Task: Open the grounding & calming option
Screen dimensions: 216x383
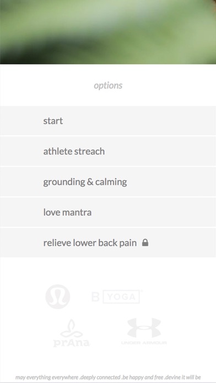Action: point(108,182)
